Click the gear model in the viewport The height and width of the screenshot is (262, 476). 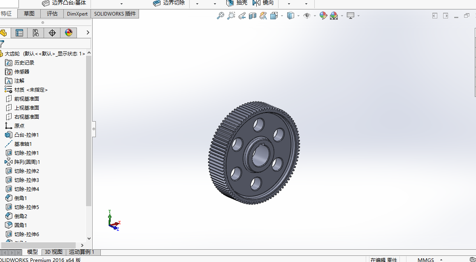click(254, 153)
